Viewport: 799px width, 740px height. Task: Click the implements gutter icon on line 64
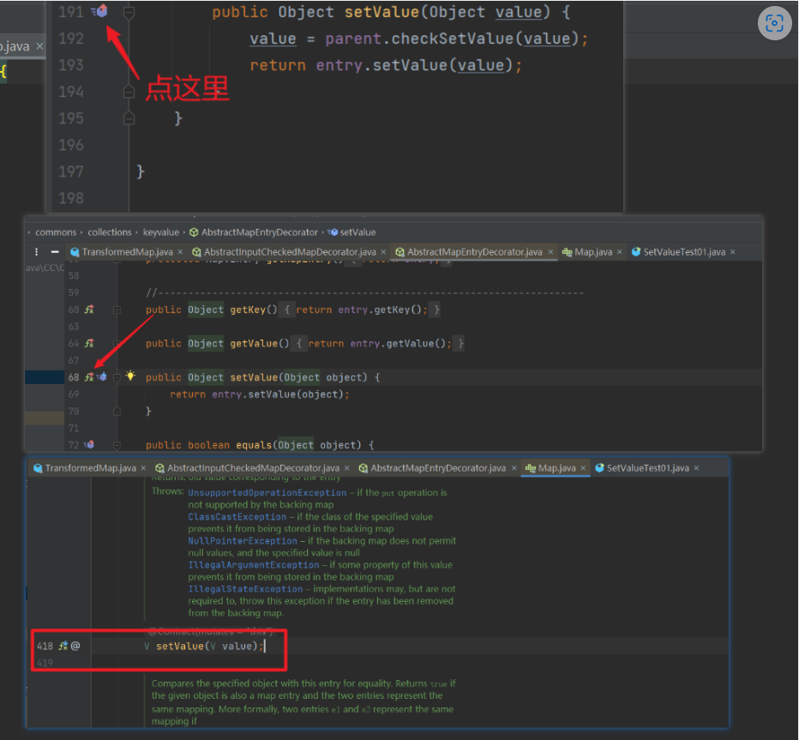89,343
